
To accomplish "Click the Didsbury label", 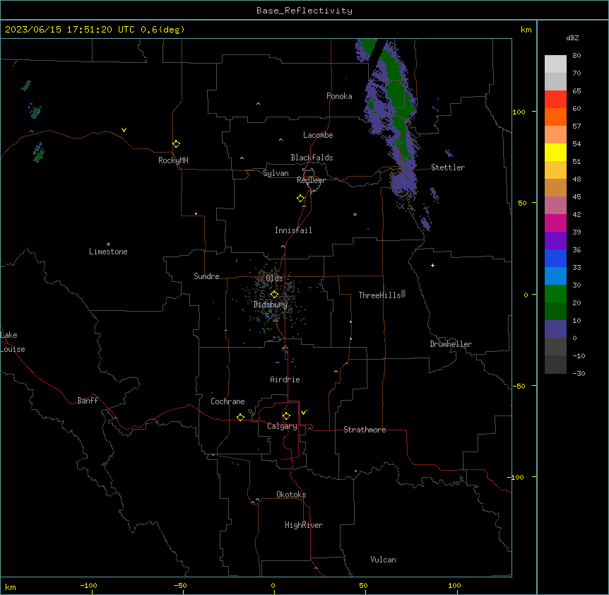I will (x=271, y=305).
